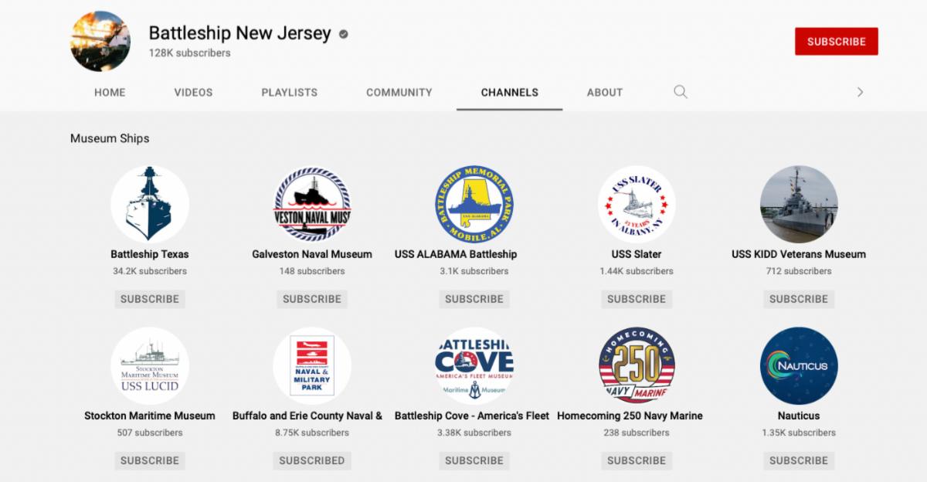The image size is (927, 482).
Task: Switch to the Playlists tab
Action: [x=290, y=92]
